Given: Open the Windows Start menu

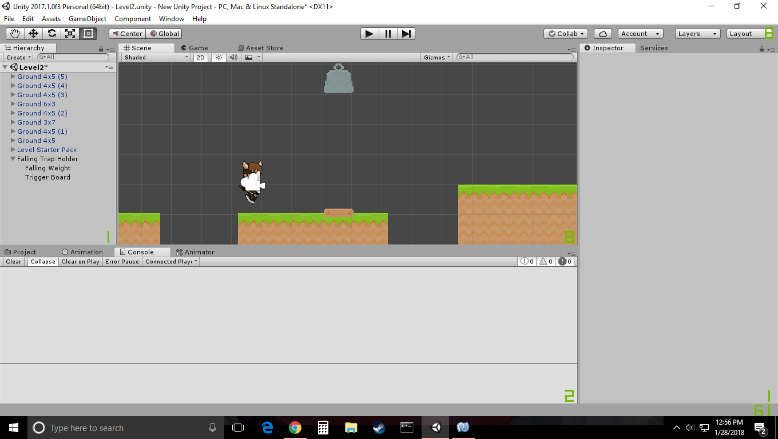Looking at the screenshot, I should tap(14, 428).
